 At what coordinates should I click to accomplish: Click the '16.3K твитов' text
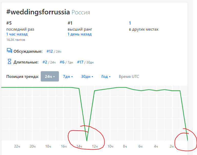coord(16,40)
